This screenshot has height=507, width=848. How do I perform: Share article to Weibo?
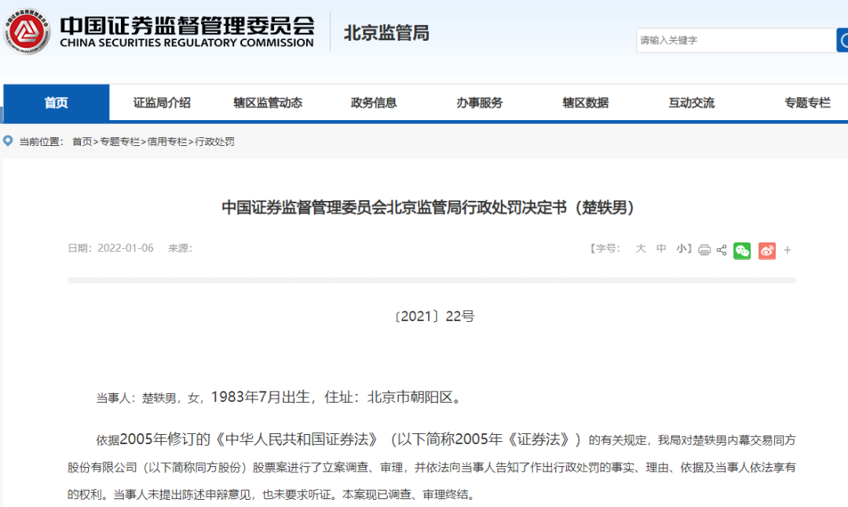[x=767, y=251]
